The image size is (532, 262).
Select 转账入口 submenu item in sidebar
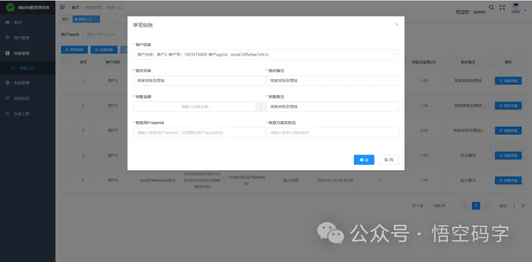(x=28, y=68)
